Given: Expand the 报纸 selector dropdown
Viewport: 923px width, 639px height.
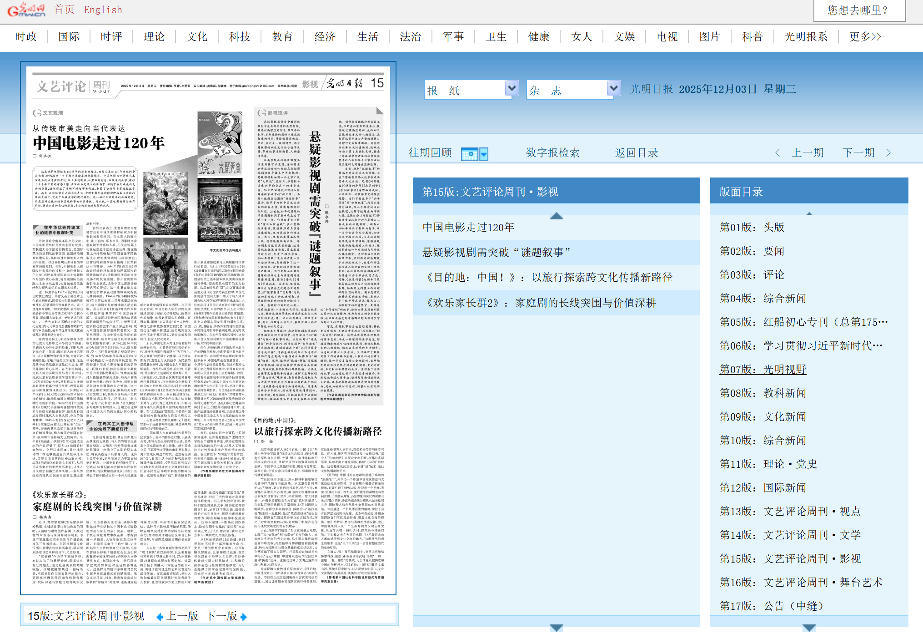Looking at the screenshot, I should click(512, 89).
